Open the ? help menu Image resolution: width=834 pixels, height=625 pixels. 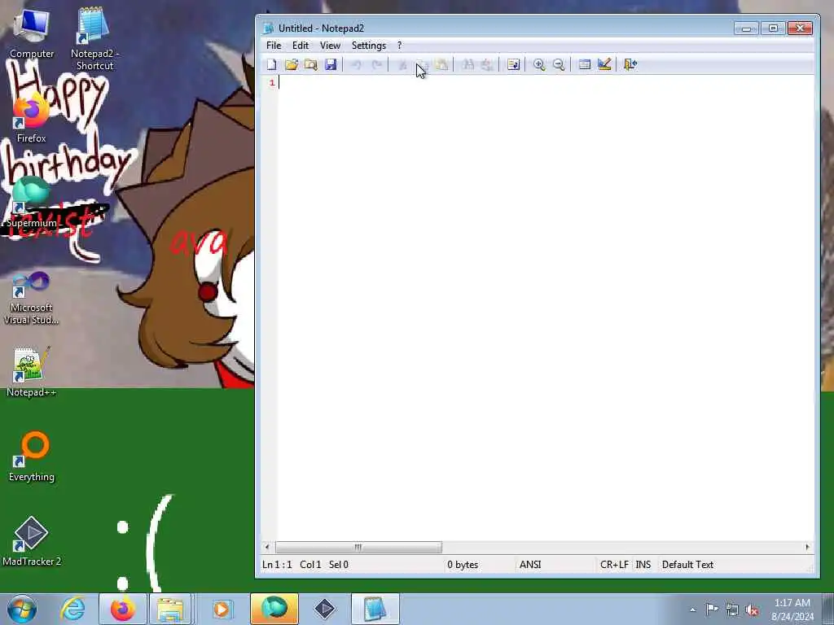pyautogui.click(x=399, y=46)
